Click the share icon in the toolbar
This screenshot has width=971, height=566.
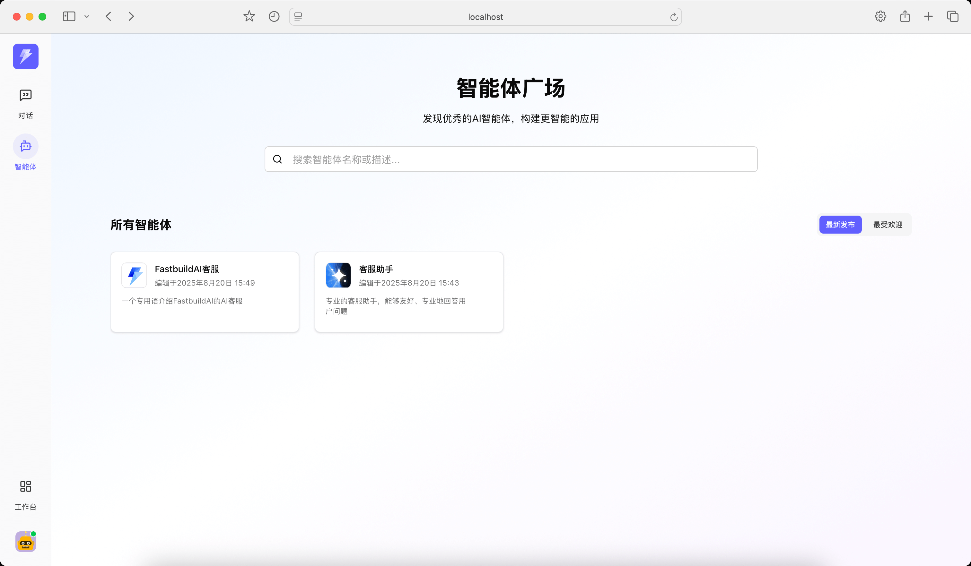pos(905,17)
